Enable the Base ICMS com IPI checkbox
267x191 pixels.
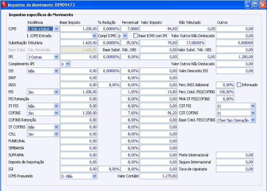[x=136, y=36]
